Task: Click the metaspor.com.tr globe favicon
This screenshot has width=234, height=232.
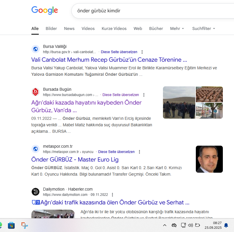Action: [36, 149]
